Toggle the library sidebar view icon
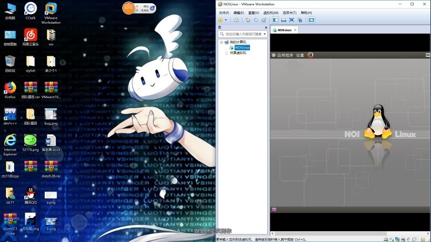Viewport: 431px width, 242px height. tap(275, 20)
